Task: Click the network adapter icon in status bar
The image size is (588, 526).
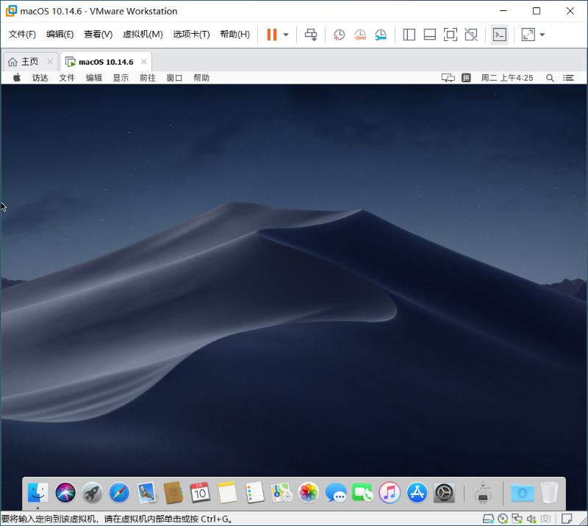Action: click(x=519, y=519)
